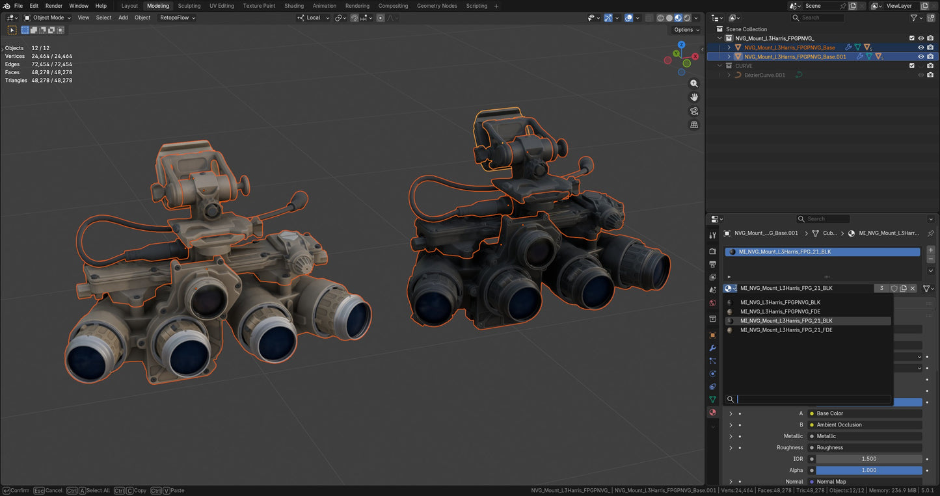Activate Wireframe viewport shading
Viewport: 940px width, 496px height.
click(x=660, y=18)
